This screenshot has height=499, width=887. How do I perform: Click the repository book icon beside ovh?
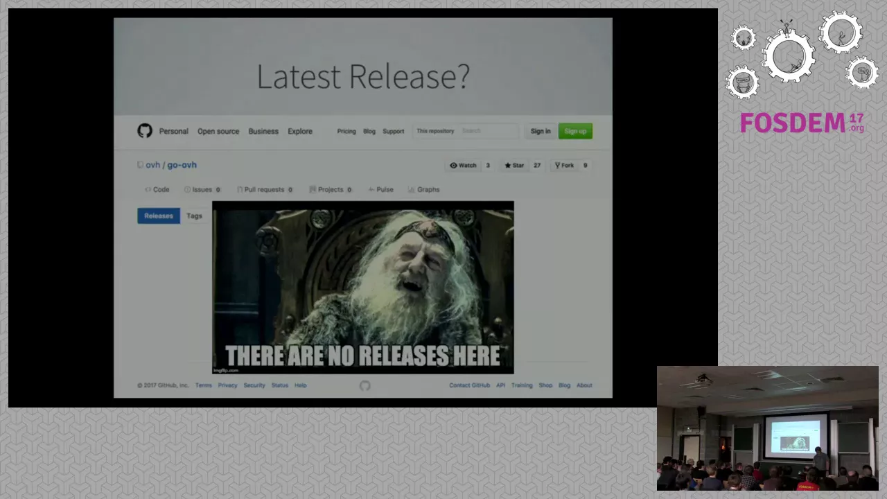coord(140,165)
